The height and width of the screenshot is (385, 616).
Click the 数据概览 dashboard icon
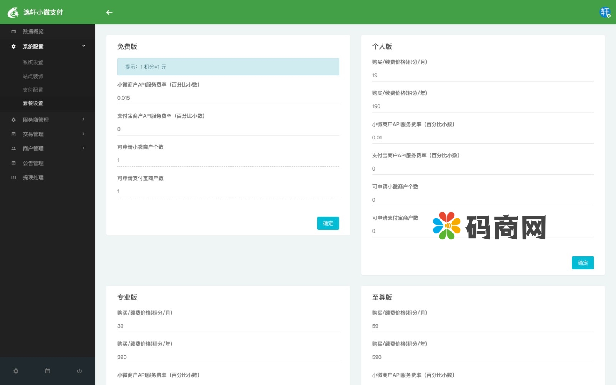coord(13,32)
